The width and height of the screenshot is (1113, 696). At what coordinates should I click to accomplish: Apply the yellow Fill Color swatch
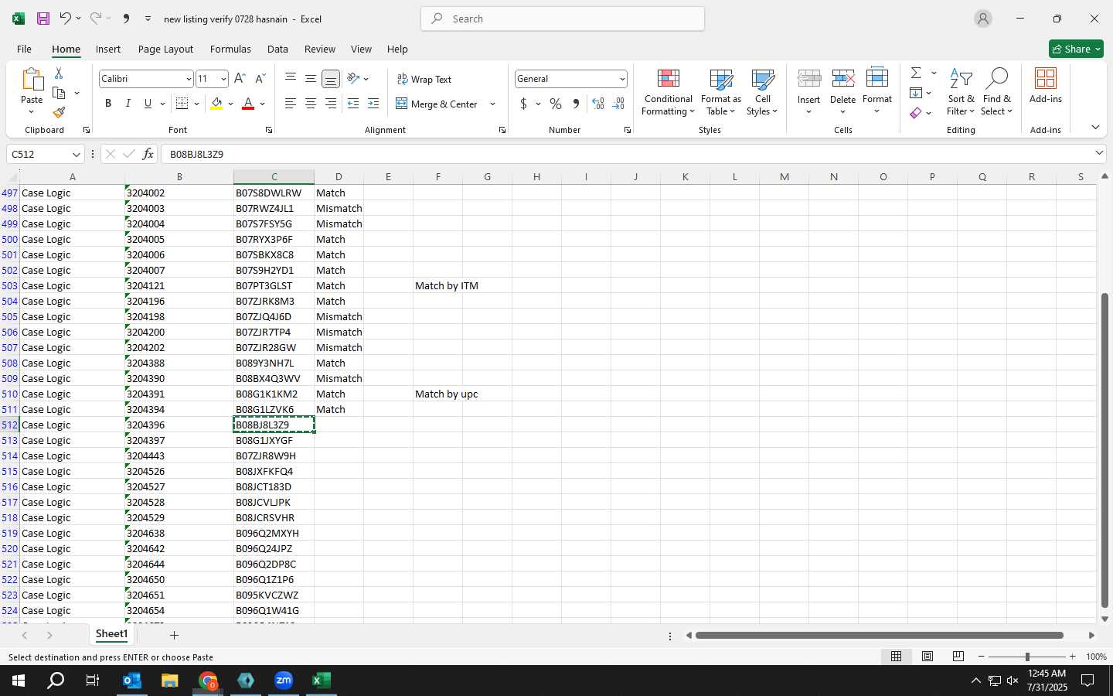coord(216,104)
